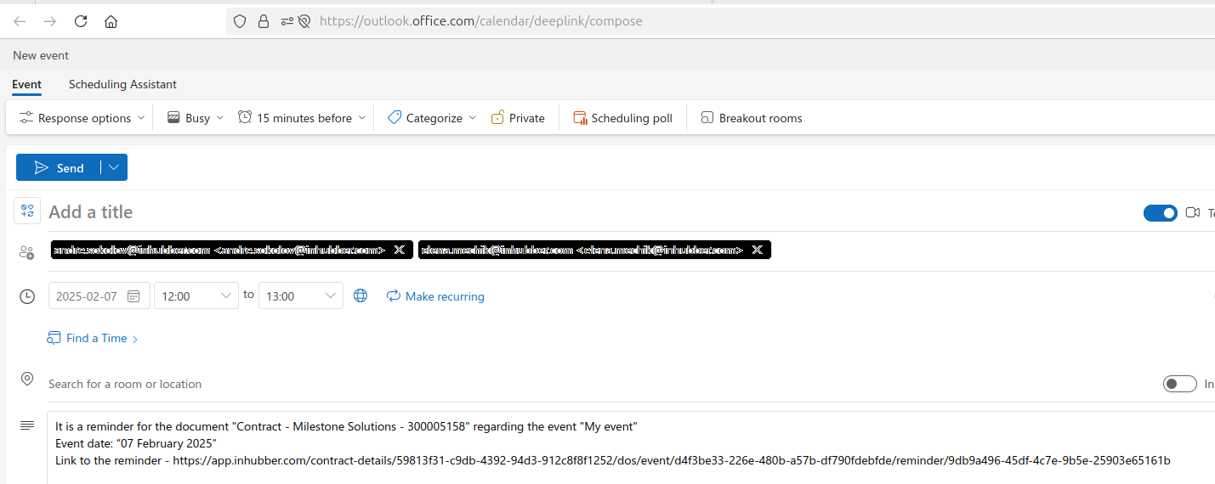Click the browser reload page icon

point(81,21)
